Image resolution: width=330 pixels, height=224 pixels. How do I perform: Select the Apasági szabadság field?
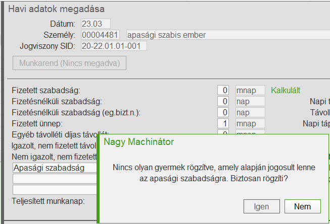[x=55, y=168]
